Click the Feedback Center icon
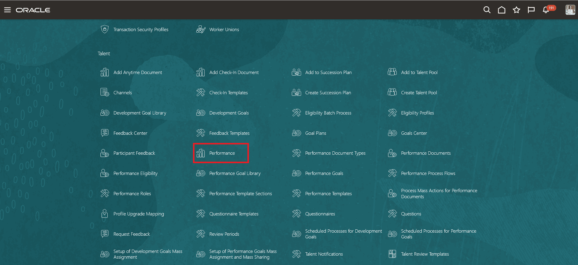 pos(105,133)
